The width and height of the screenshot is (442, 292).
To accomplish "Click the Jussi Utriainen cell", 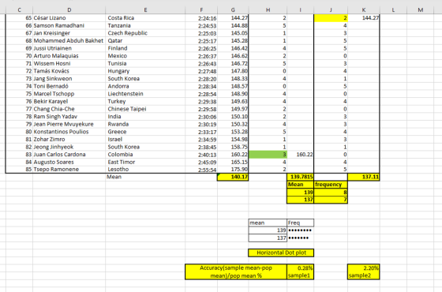I will 69,48.
